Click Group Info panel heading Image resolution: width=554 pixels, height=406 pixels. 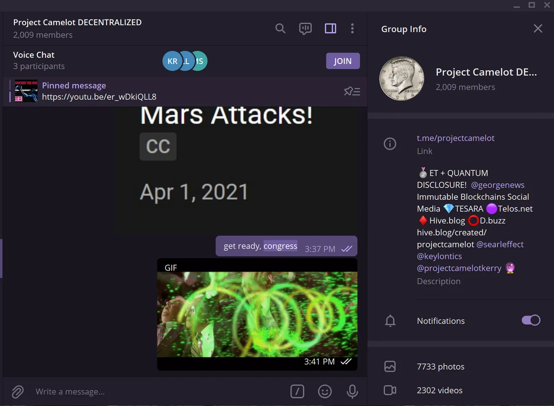pos(404,29)
